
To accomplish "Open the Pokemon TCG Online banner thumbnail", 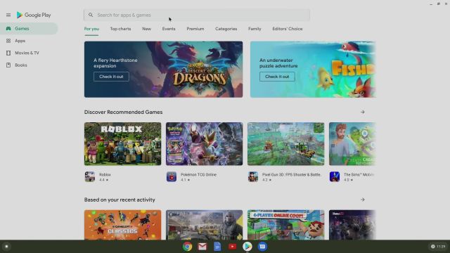I will click(204, 143).
